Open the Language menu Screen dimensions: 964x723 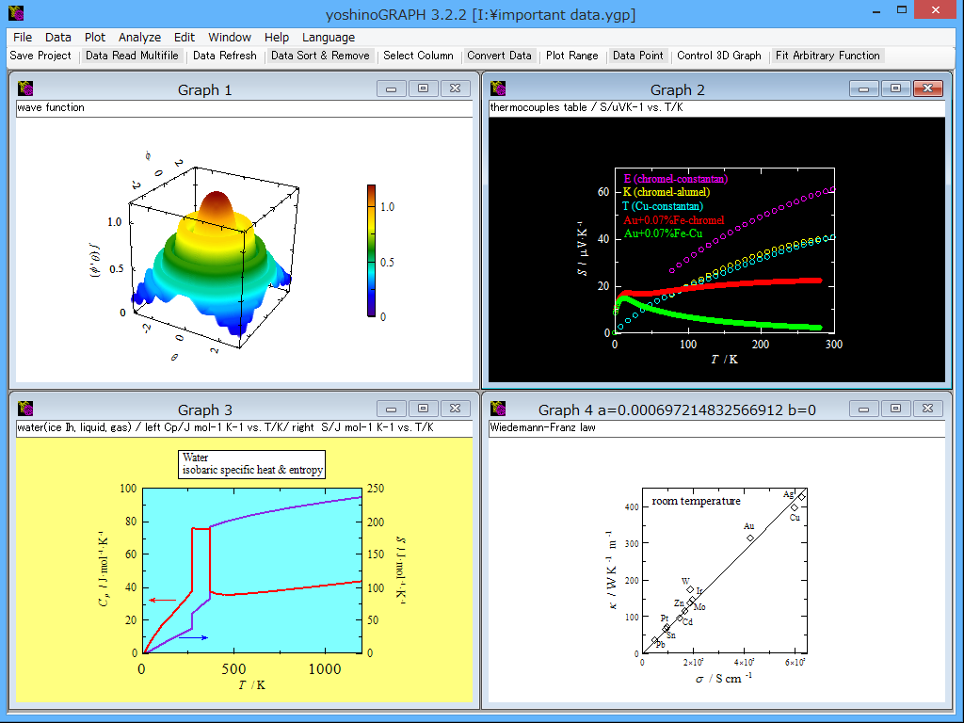(x=329, y=38)
